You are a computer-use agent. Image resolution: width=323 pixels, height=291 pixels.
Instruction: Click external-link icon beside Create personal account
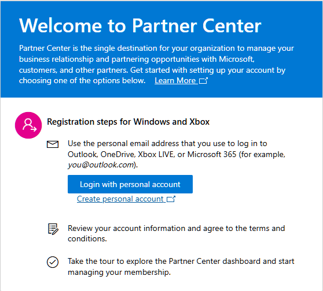point(171,199)
